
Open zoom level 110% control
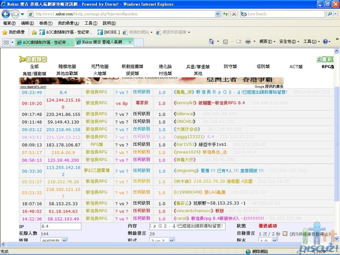(x=321, y=252)
